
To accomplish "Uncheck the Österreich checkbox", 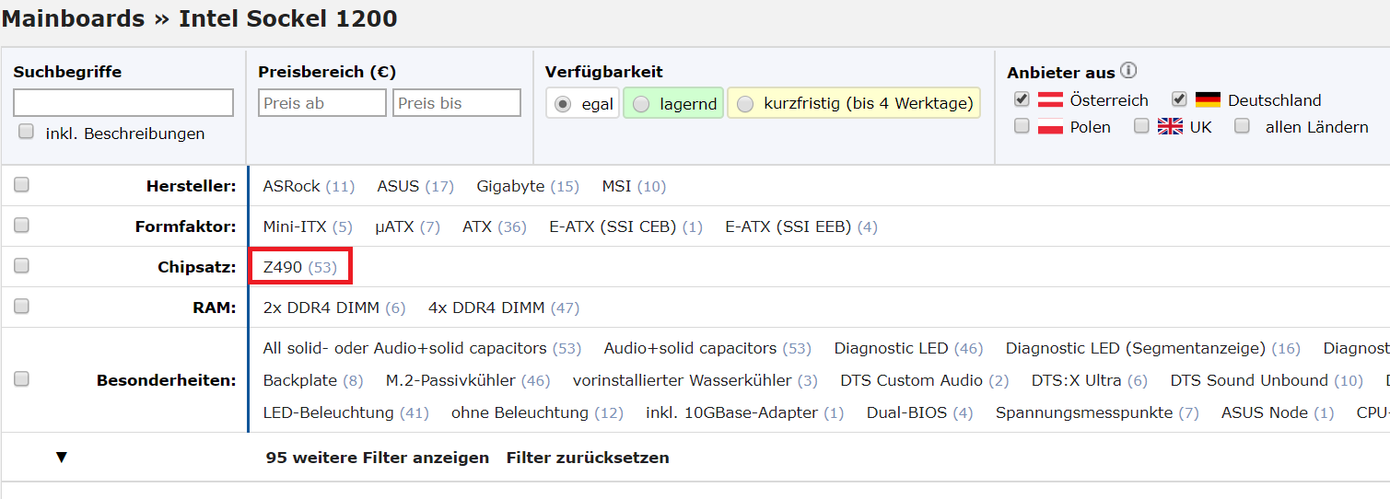I will (x=1022, y=99).
